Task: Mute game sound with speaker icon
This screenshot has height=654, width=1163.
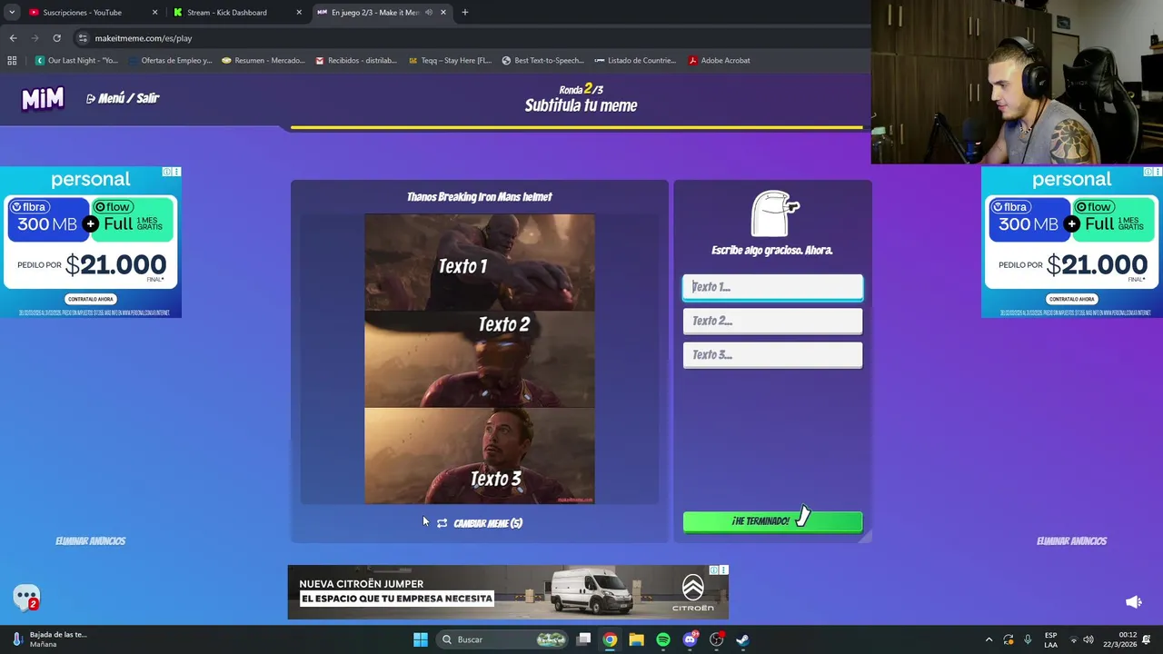Action: point(1133,602)
